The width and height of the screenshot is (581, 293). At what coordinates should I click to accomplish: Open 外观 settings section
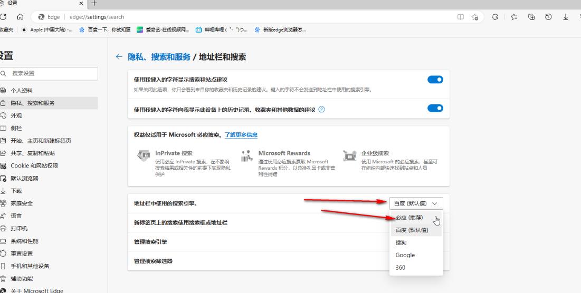(x=49, y=115)
